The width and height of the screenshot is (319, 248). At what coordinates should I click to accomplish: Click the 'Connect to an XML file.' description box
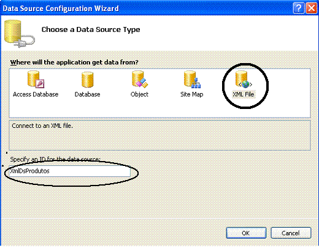159,135
